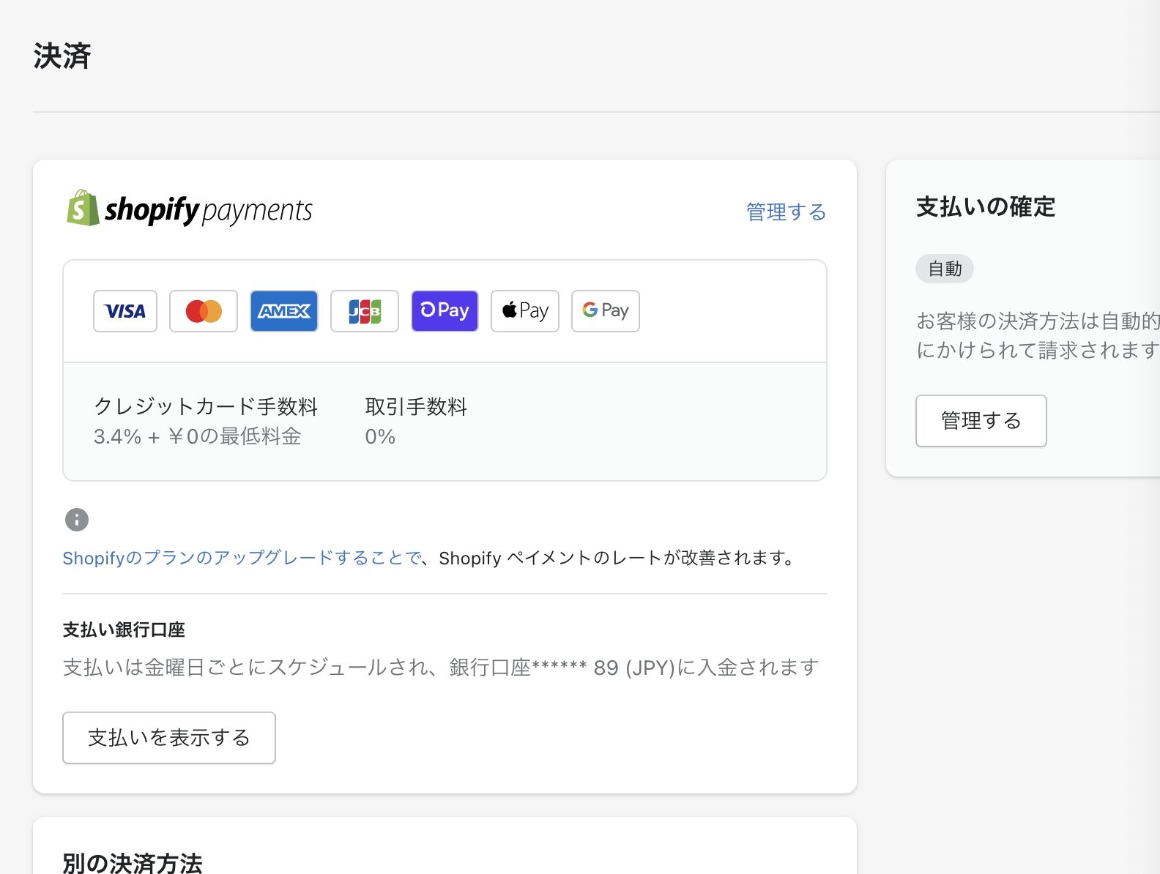Click the AMEX card icon
Image resolution: width=1160 pixels, height=874 pixels.
(284, 311)
